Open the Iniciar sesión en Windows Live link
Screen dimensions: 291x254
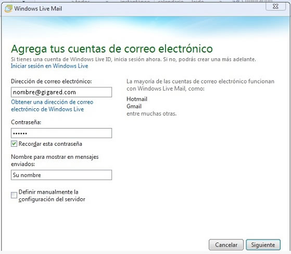point(49,66)
